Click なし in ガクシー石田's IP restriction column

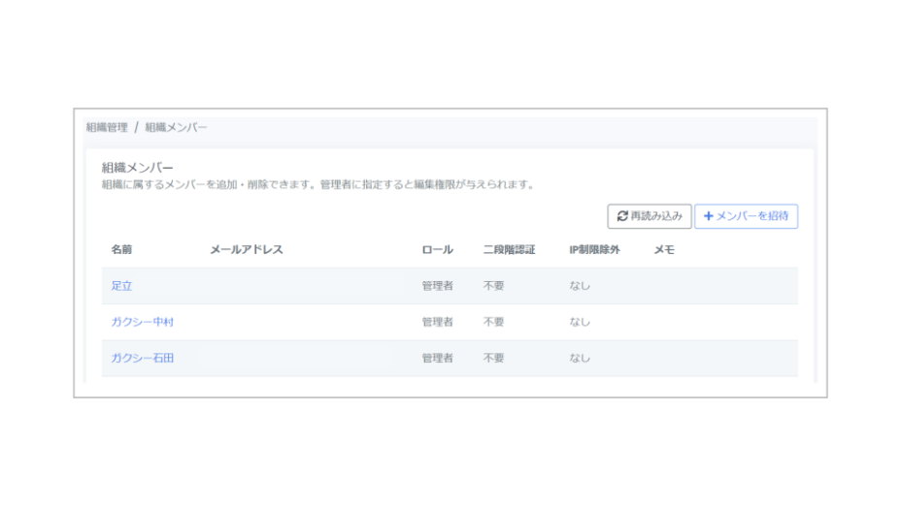(x=580, y=358)
